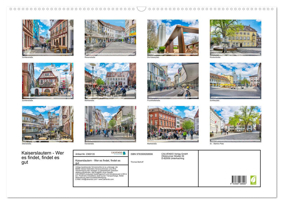This screenshot has width=283, height=204.
Task: Click the "ISBN 9783569268906" text
Action: (142, 154)
